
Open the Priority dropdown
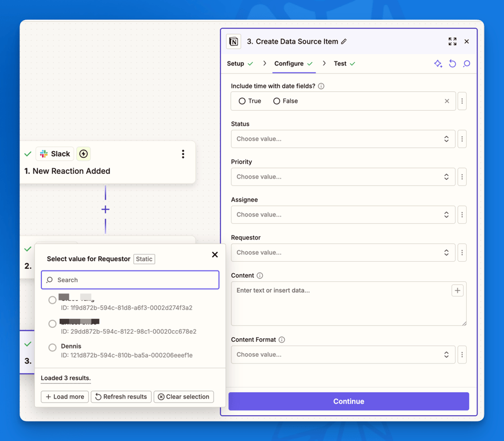pos(343,176)
